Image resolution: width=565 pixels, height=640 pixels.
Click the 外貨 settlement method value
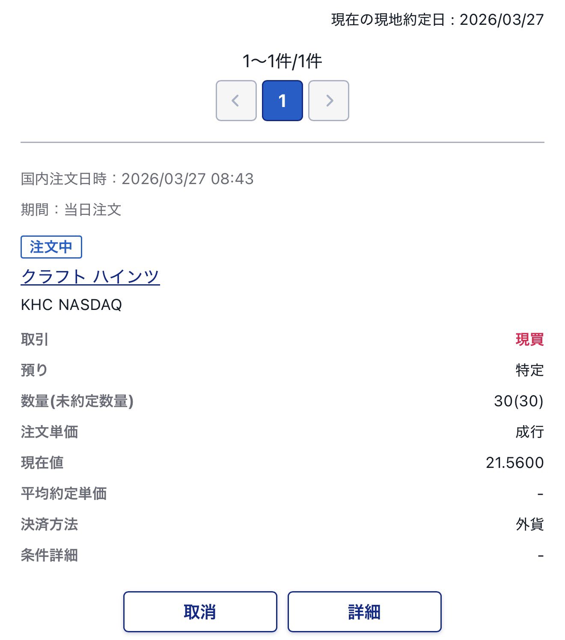point(529,524)
